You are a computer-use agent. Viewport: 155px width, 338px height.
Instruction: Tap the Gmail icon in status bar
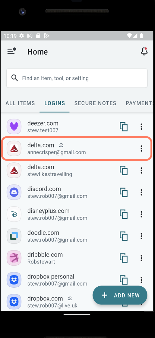30,36
